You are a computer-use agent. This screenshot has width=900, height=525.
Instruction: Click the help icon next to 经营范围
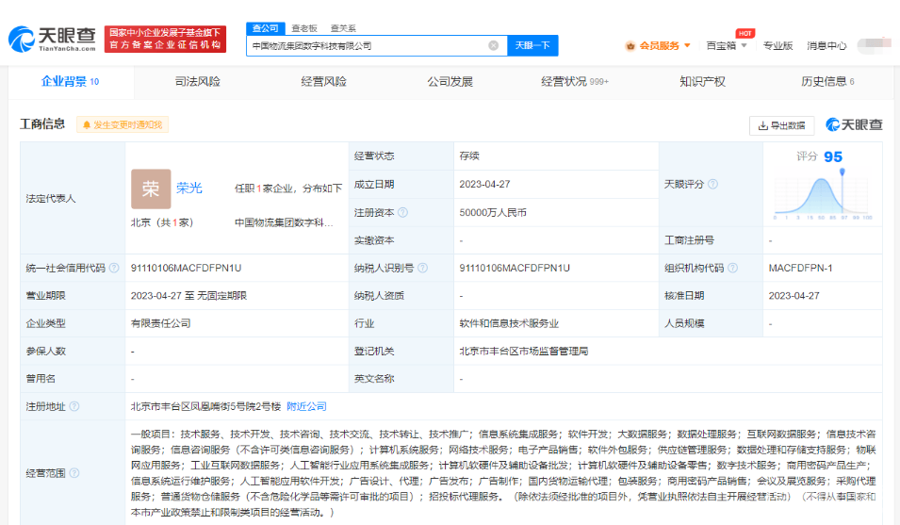[x=74, y=473]
